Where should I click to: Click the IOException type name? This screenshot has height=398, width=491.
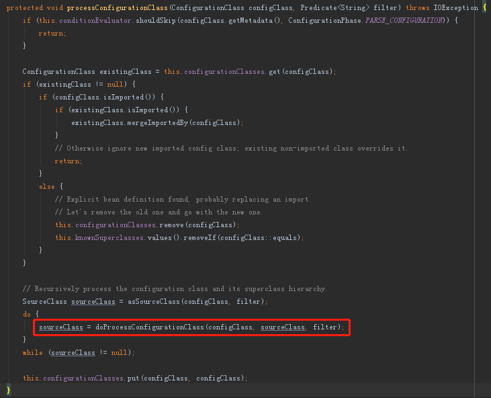point(455,7)
